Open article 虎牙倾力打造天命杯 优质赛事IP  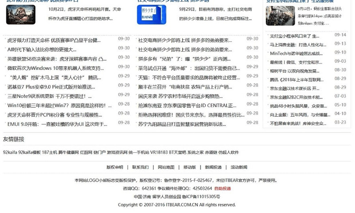click(54, 40)
